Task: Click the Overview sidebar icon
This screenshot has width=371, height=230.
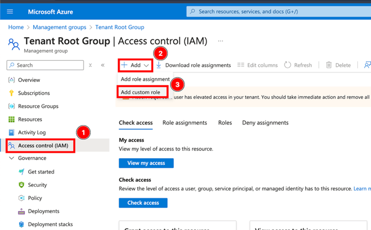Action: click(x=12, y=80)
